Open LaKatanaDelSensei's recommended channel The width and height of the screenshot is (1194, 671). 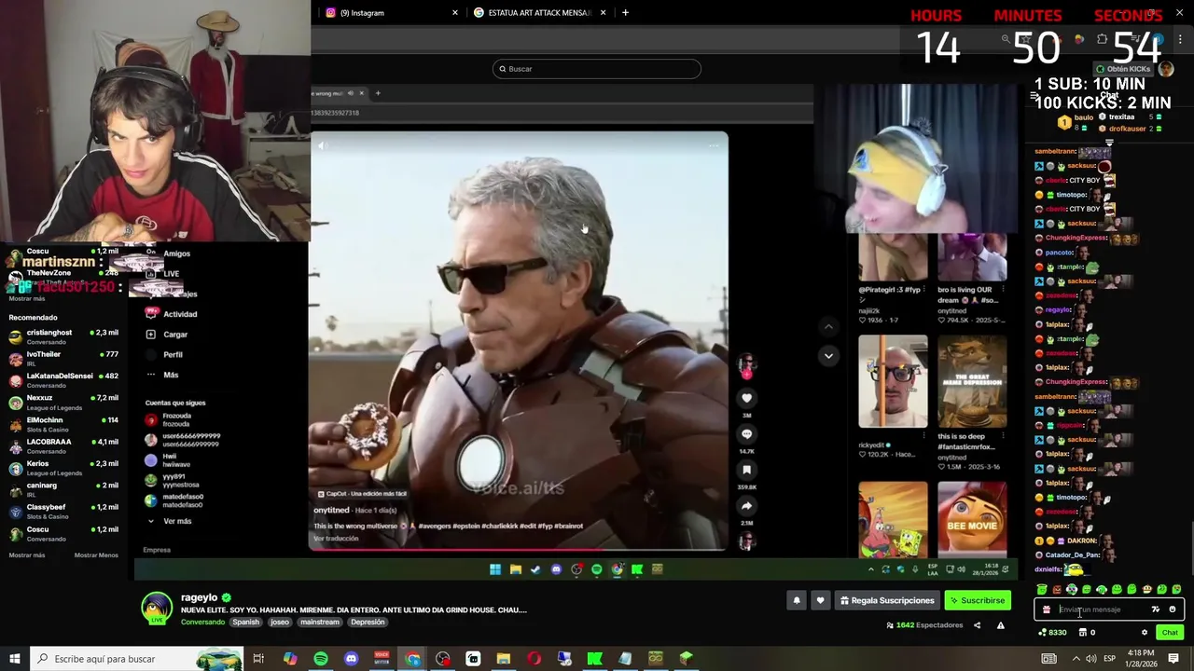[x=63, y=379]
